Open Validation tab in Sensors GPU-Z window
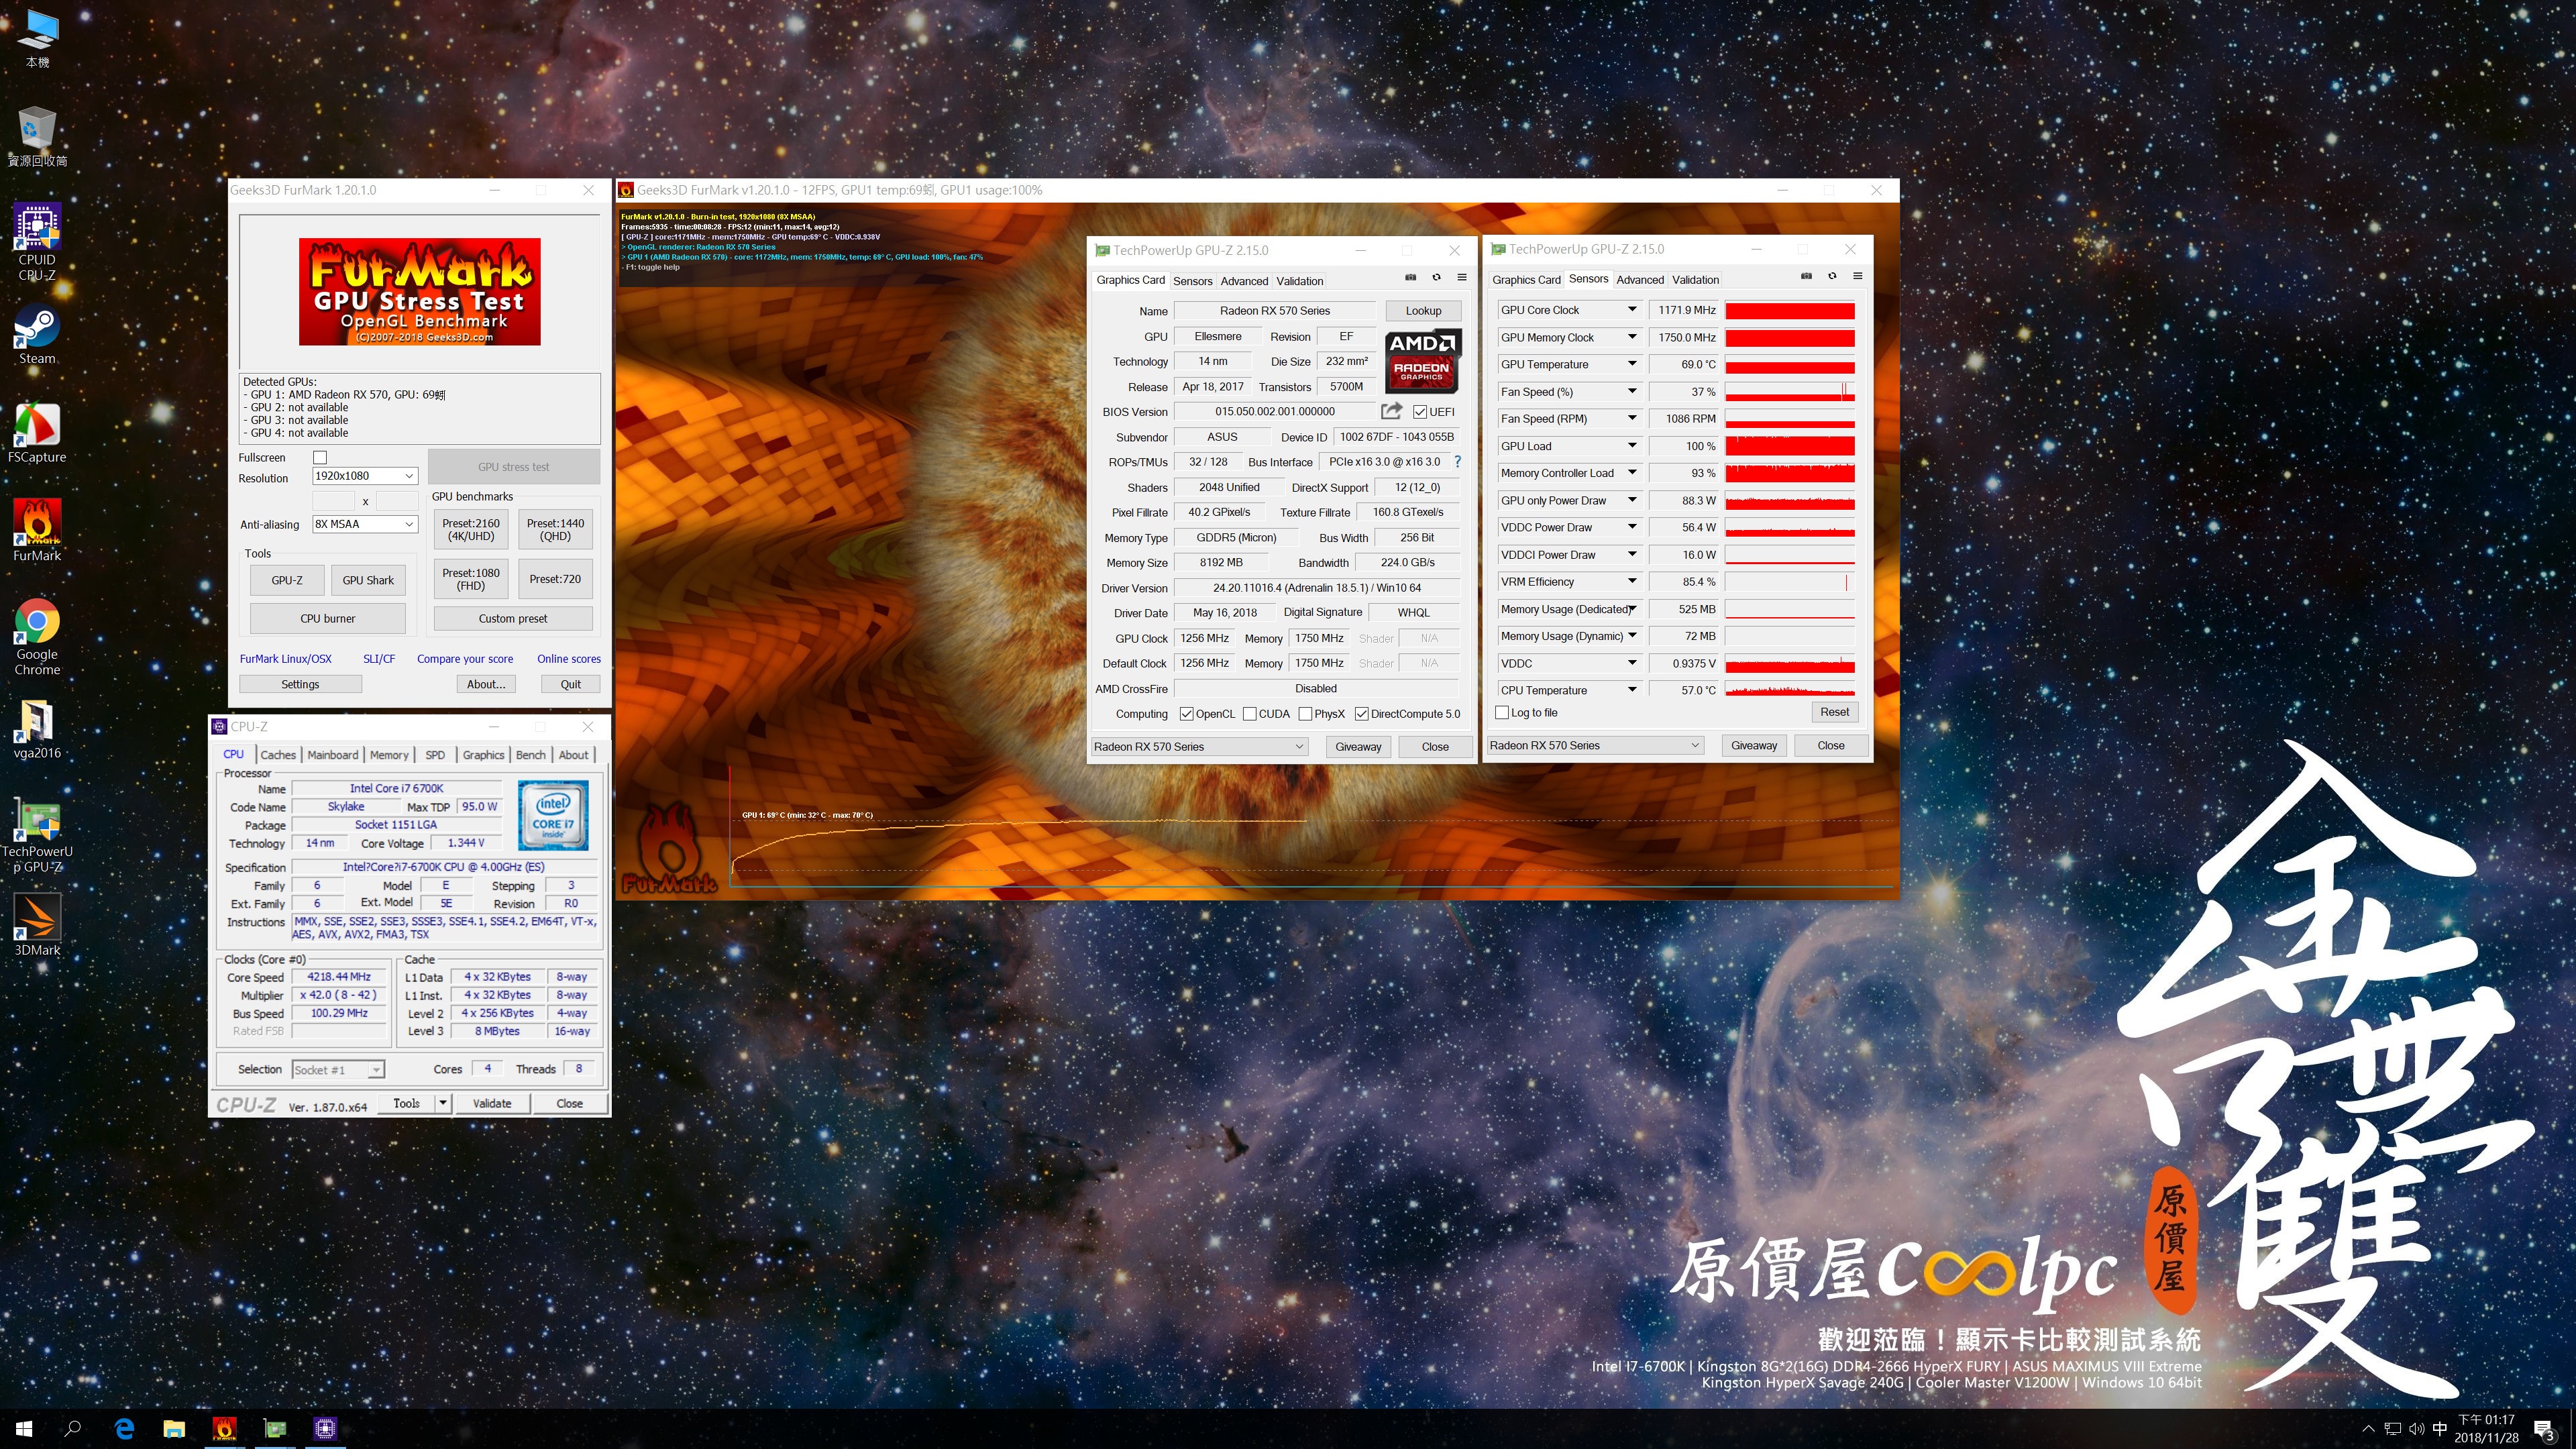Image resolution: width=2576 pixels, height=1449 pixels. click(1696, 280)
